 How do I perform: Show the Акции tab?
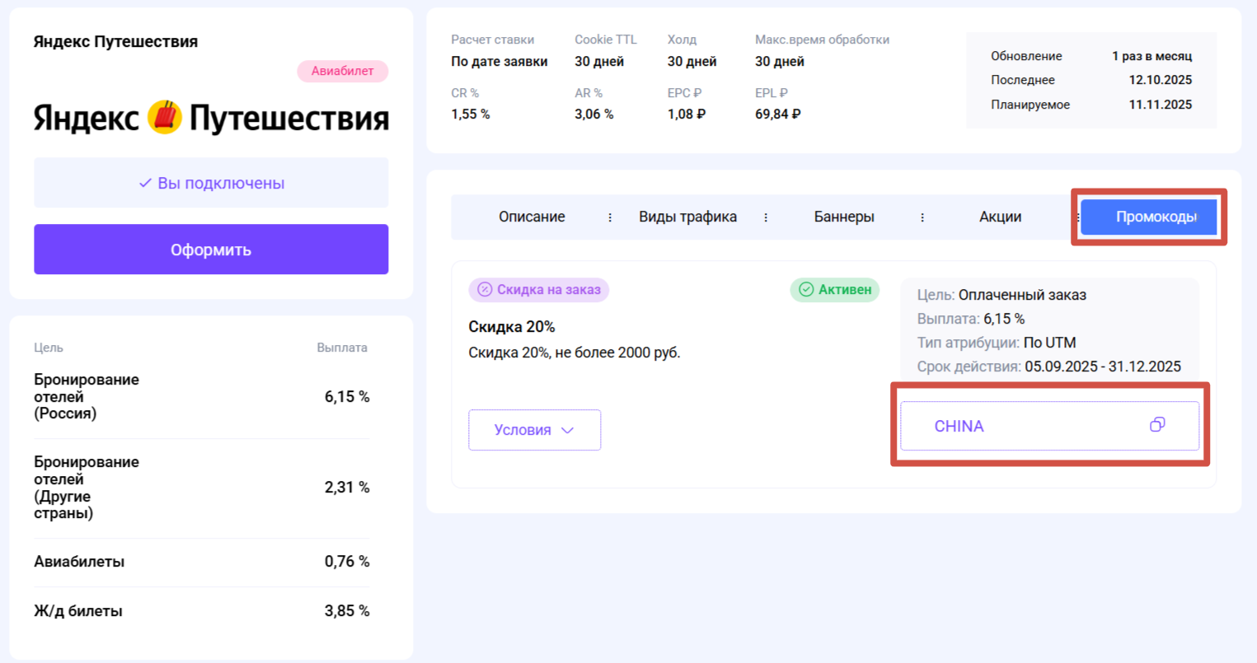(x=1000, y=217)
